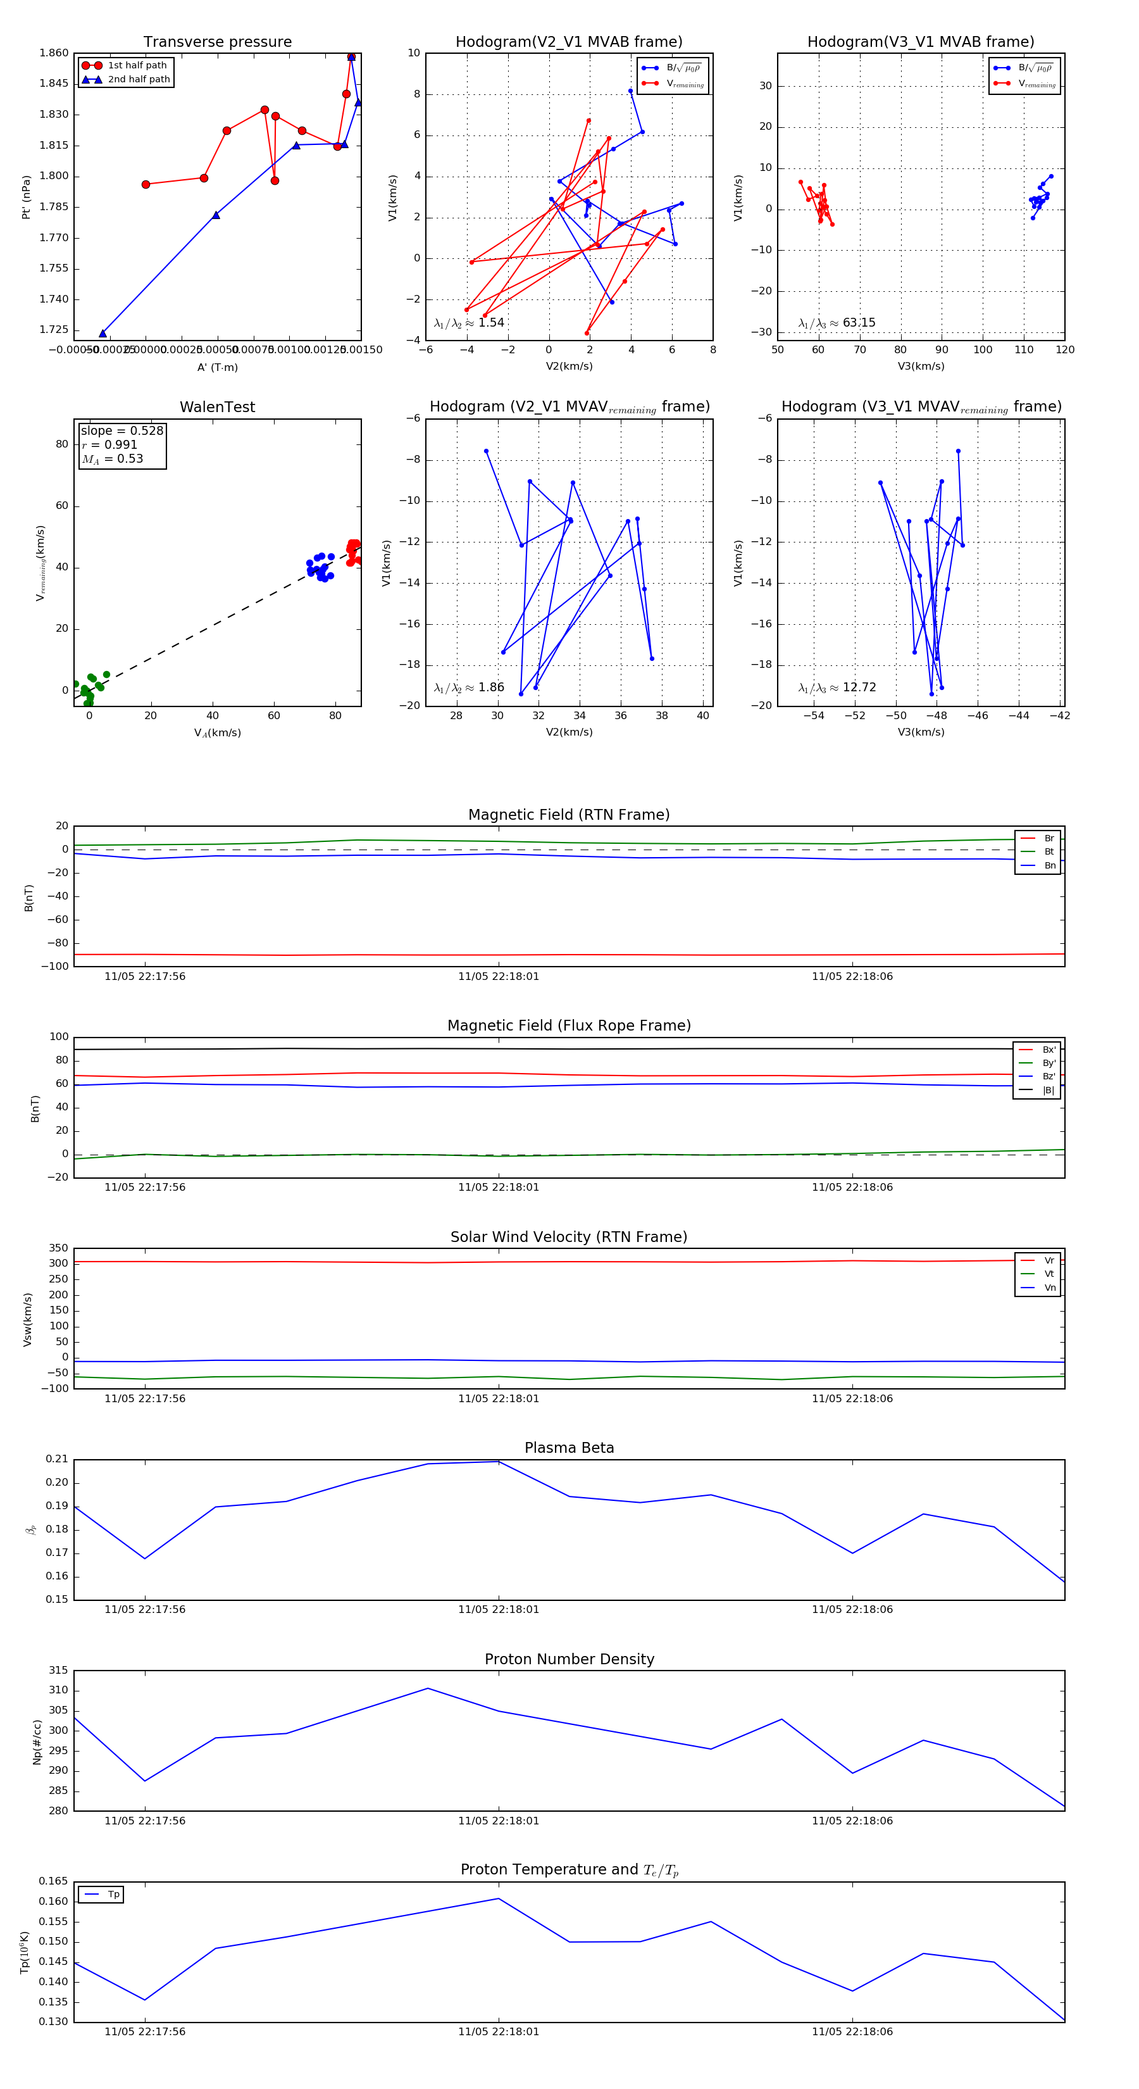This screenshot has width=1139, height=2089.
Task: Click the 'M_A = 0.53' annotation
Action: pos(112,459)
